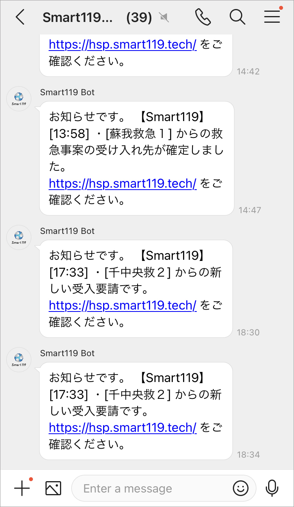Open attachments with the plus icon

tap(22, 488)
